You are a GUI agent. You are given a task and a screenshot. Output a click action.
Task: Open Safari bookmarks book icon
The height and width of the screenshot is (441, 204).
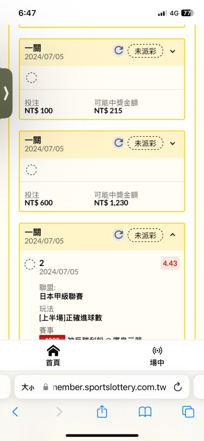[145, 412]
